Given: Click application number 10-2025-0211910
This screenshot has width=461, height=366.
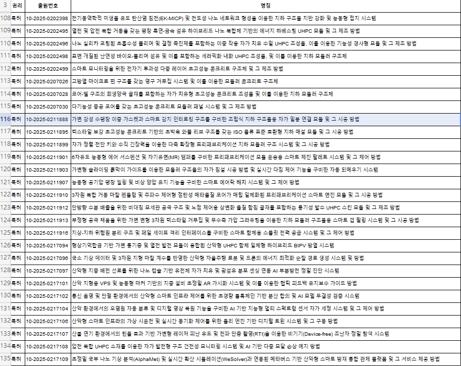Looking at the screenshot, I should [x=47, y=195].
